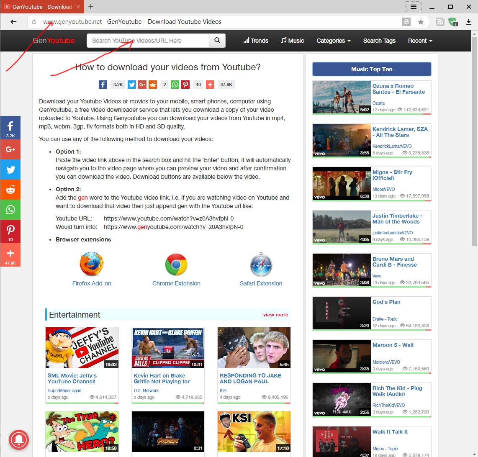Viewport: 478px width, 457px height.
Task: Share via left sidebar WhatsApp icon
Action: (x=10, y=210)
